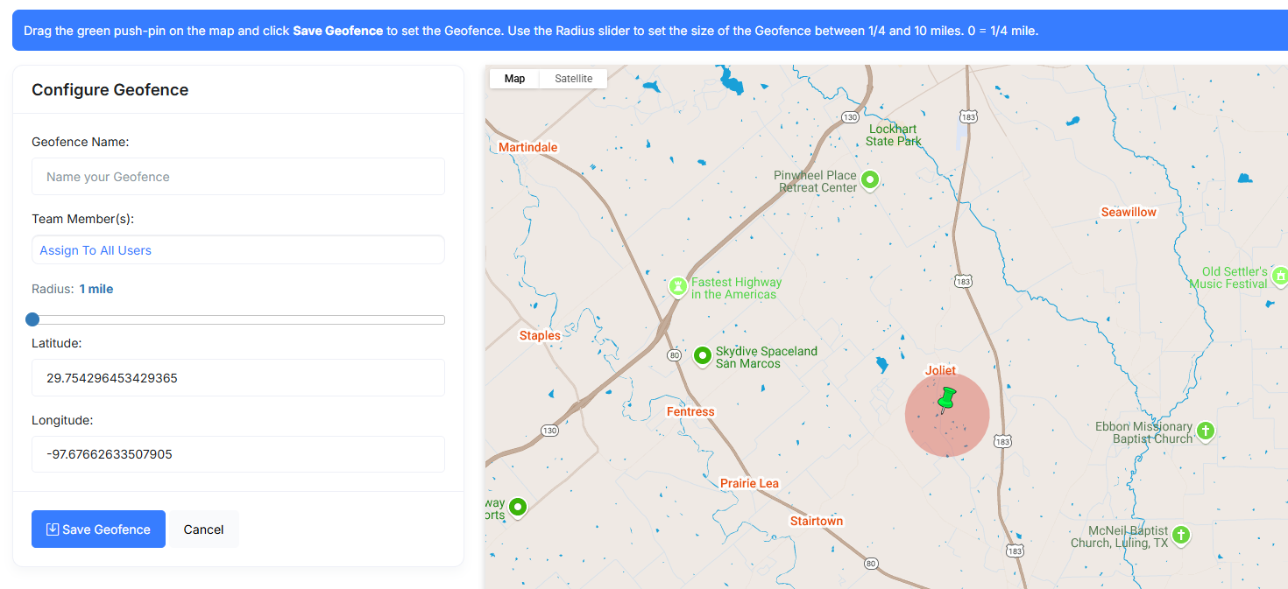Cancel the geofence configuration
Viewport: 1288px width, 589px height.
[203, 529]
